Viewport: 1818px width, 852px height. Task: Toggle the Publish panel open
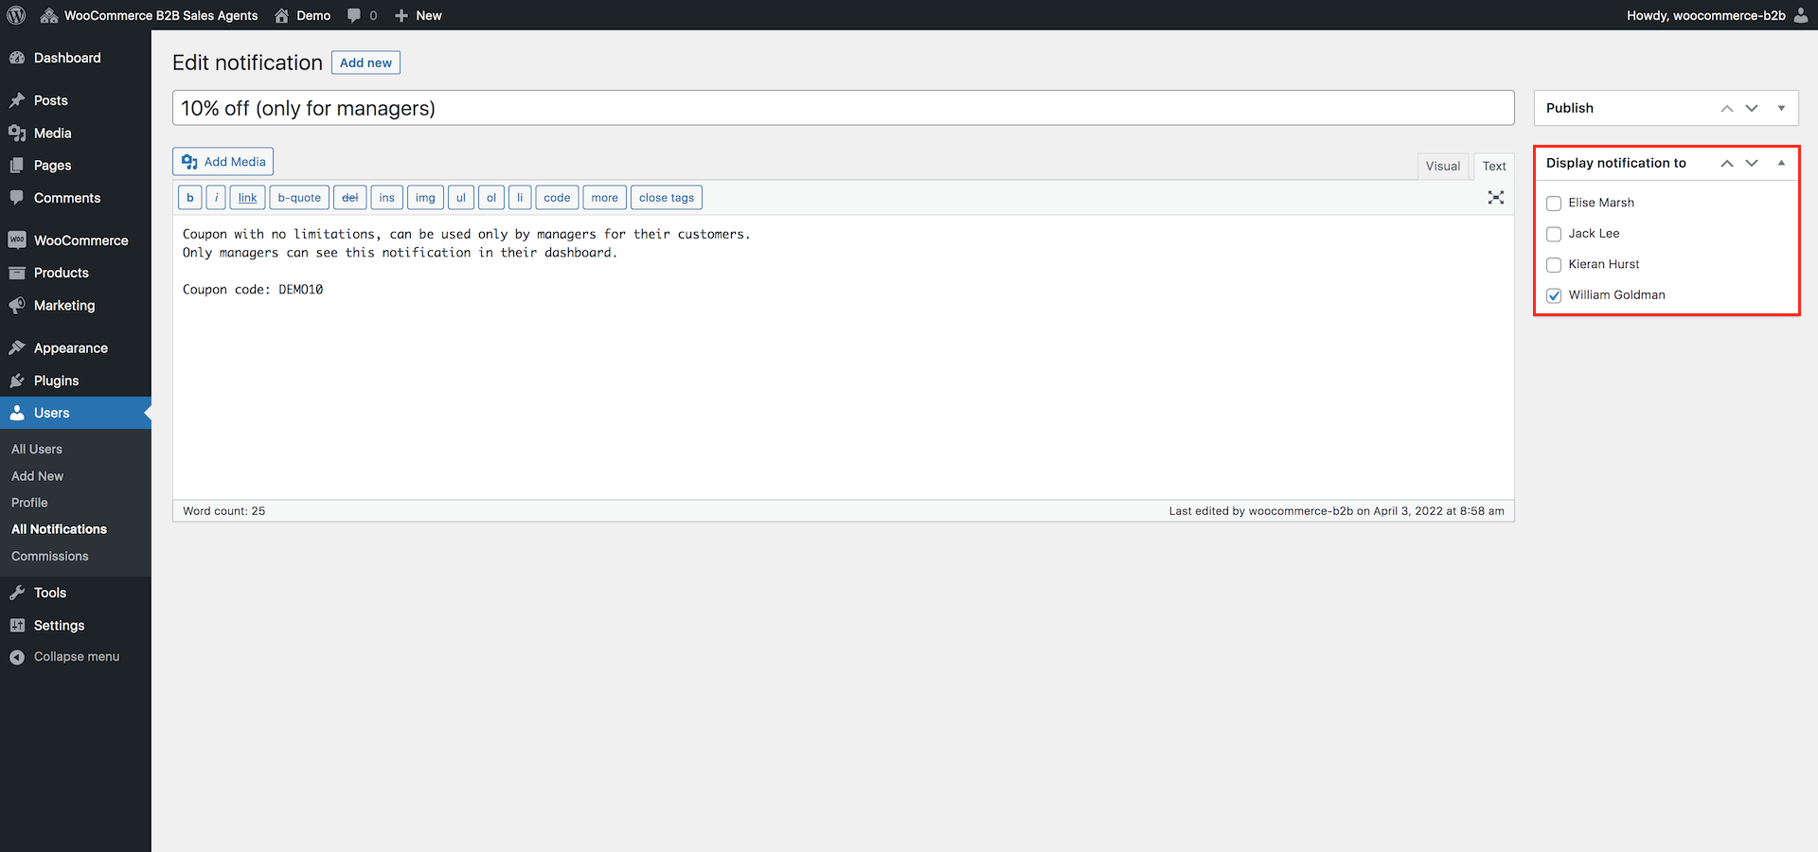pyautogui.click(x=1781, y=108)
